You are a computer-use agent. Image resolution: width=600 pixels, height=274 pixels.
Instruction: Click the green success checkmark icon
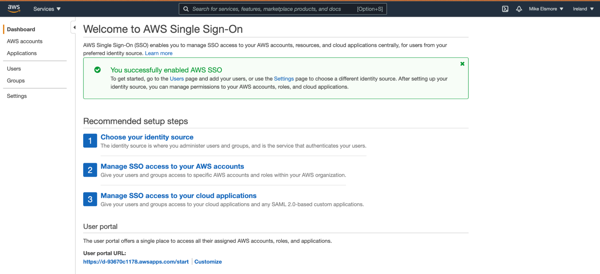98,70
